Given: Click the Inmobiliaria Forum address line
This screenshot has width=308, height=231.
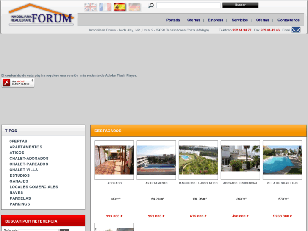Looking at the screenshot, I should point(149,30).
